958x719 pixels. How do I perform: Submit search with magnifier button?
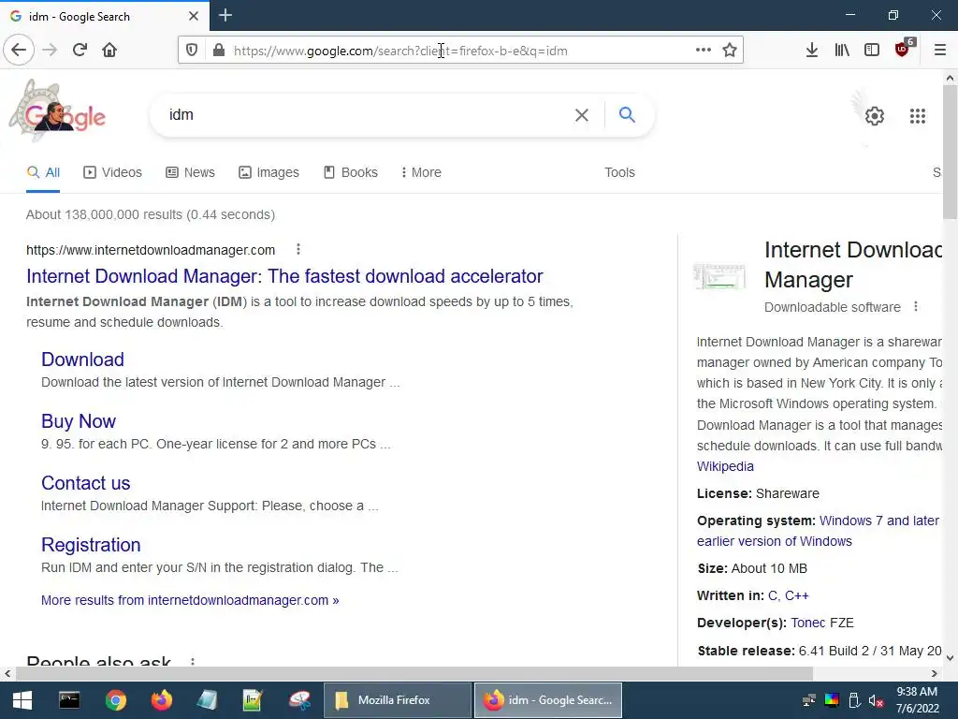point(627,114)
